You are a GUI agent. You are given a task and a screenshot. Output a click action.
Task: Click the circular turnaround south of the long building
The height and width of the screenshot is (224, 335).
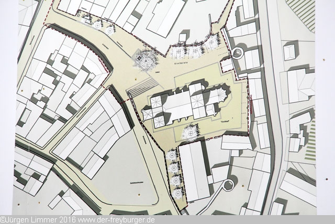229,186
